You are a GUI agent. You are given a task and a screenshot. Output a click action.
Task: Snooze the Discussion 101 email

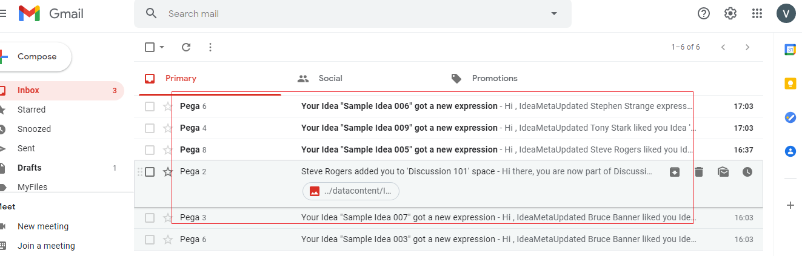(x=747, y=172)
